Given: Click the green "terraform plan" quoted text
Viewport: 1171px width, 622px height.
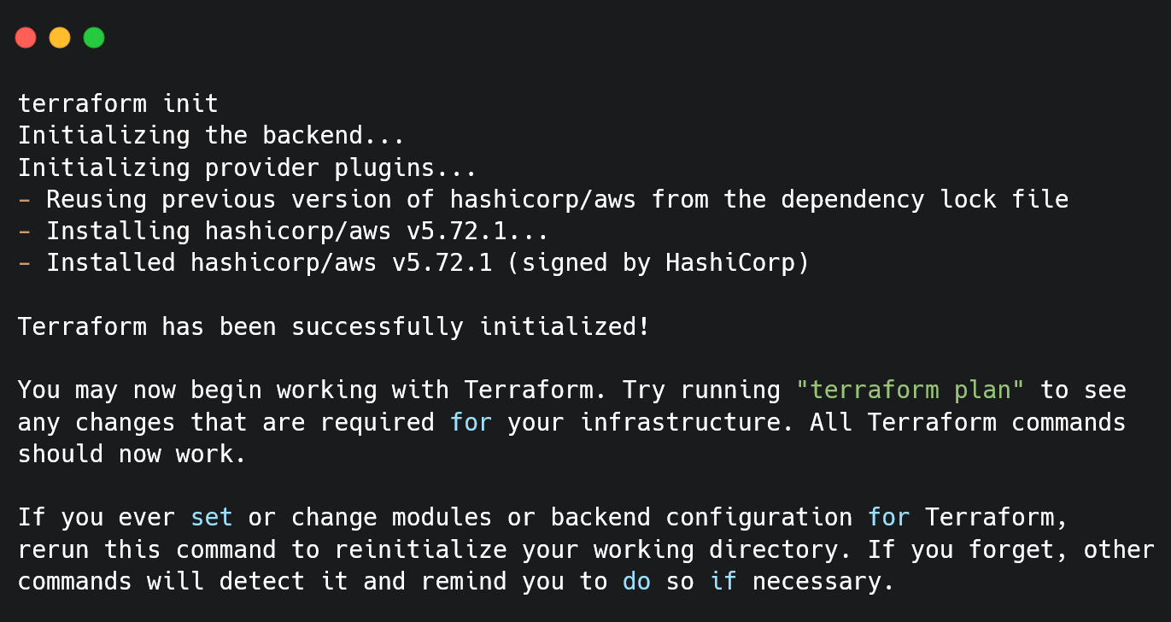Looking at the screenshot, I should (910, 390).
